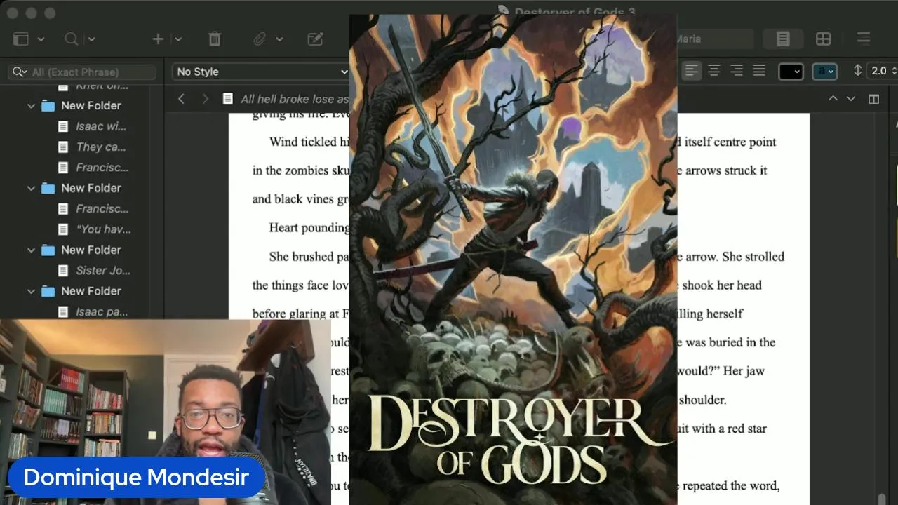The width and height of the screenshot is (898, 505).
Task: Switch to Corkboard view icon
Action: point(823,39)
